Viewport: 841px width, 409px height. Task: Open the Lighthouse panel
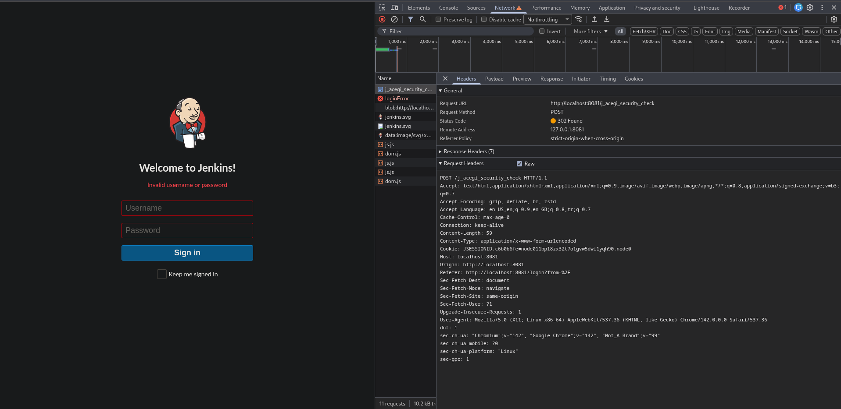706,7
